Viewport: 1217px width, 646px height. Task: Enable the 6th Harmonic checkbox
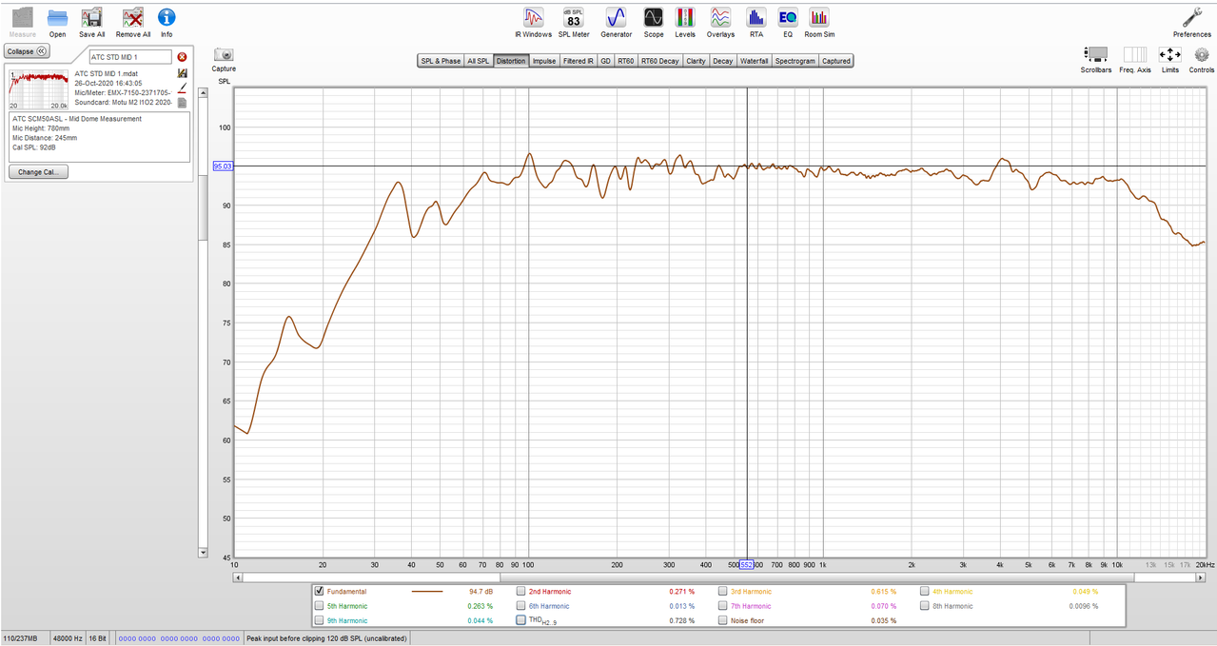pos(521,605)
